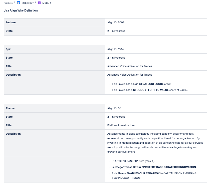Click the Mobile Dev project icon
The image size is (211, 187).
pyautogui.click(x=18, y=3)
